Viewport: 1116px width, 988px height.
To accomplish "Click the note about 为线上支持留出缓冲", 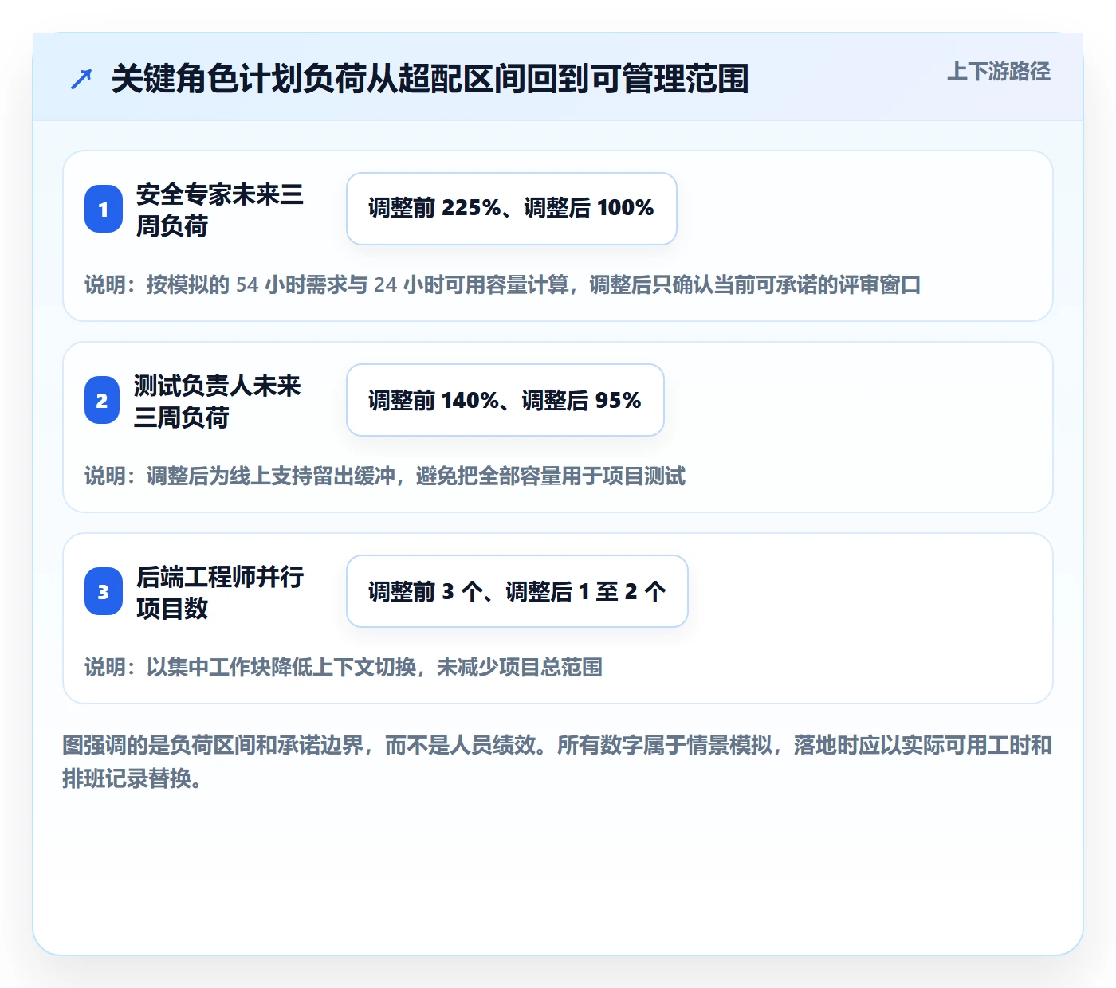I will (x=385, y=476).
